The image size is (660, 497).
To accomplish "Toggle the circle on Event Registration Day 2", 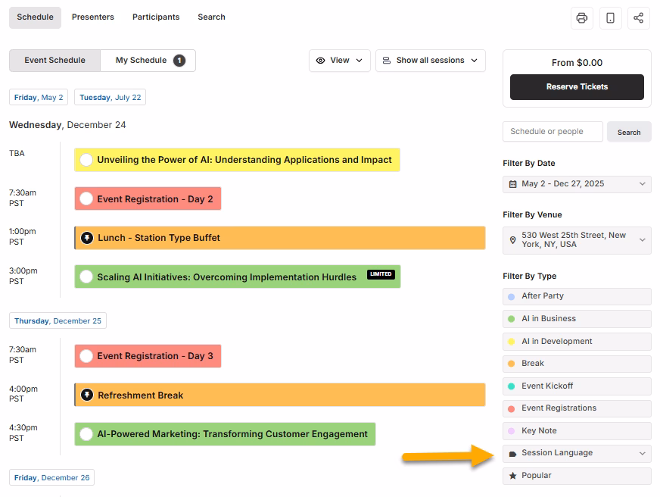I will click(86, 198).
